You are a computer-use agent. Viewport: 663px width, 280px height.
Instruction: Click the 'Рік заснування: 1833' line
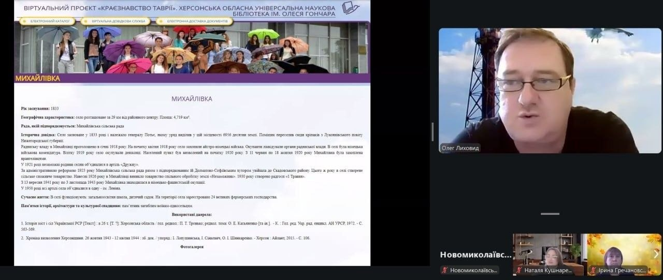(40, 109)
